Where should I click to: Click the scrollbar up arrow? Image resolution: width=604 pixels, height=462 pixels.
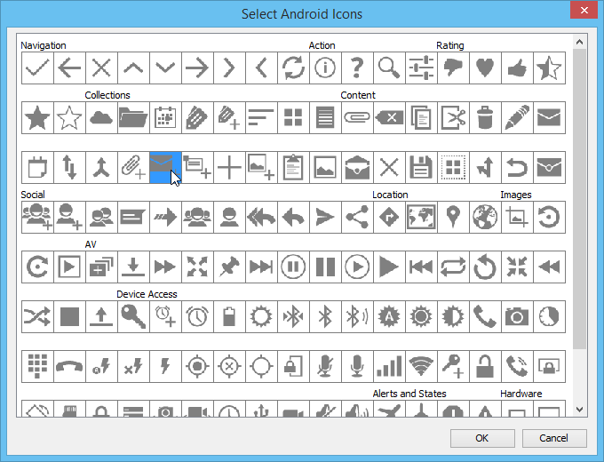tap(579, 42)
